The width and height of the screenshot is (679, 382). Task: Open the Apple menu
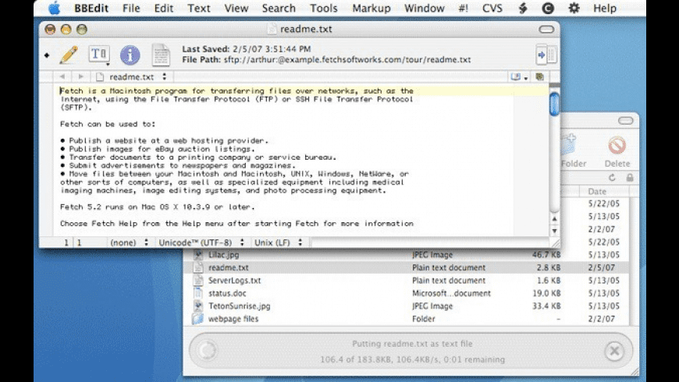pyautogui.click(x=54, y=9)
